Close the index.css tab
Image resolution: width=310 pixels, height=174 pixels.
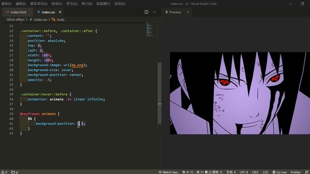point(60,12)
